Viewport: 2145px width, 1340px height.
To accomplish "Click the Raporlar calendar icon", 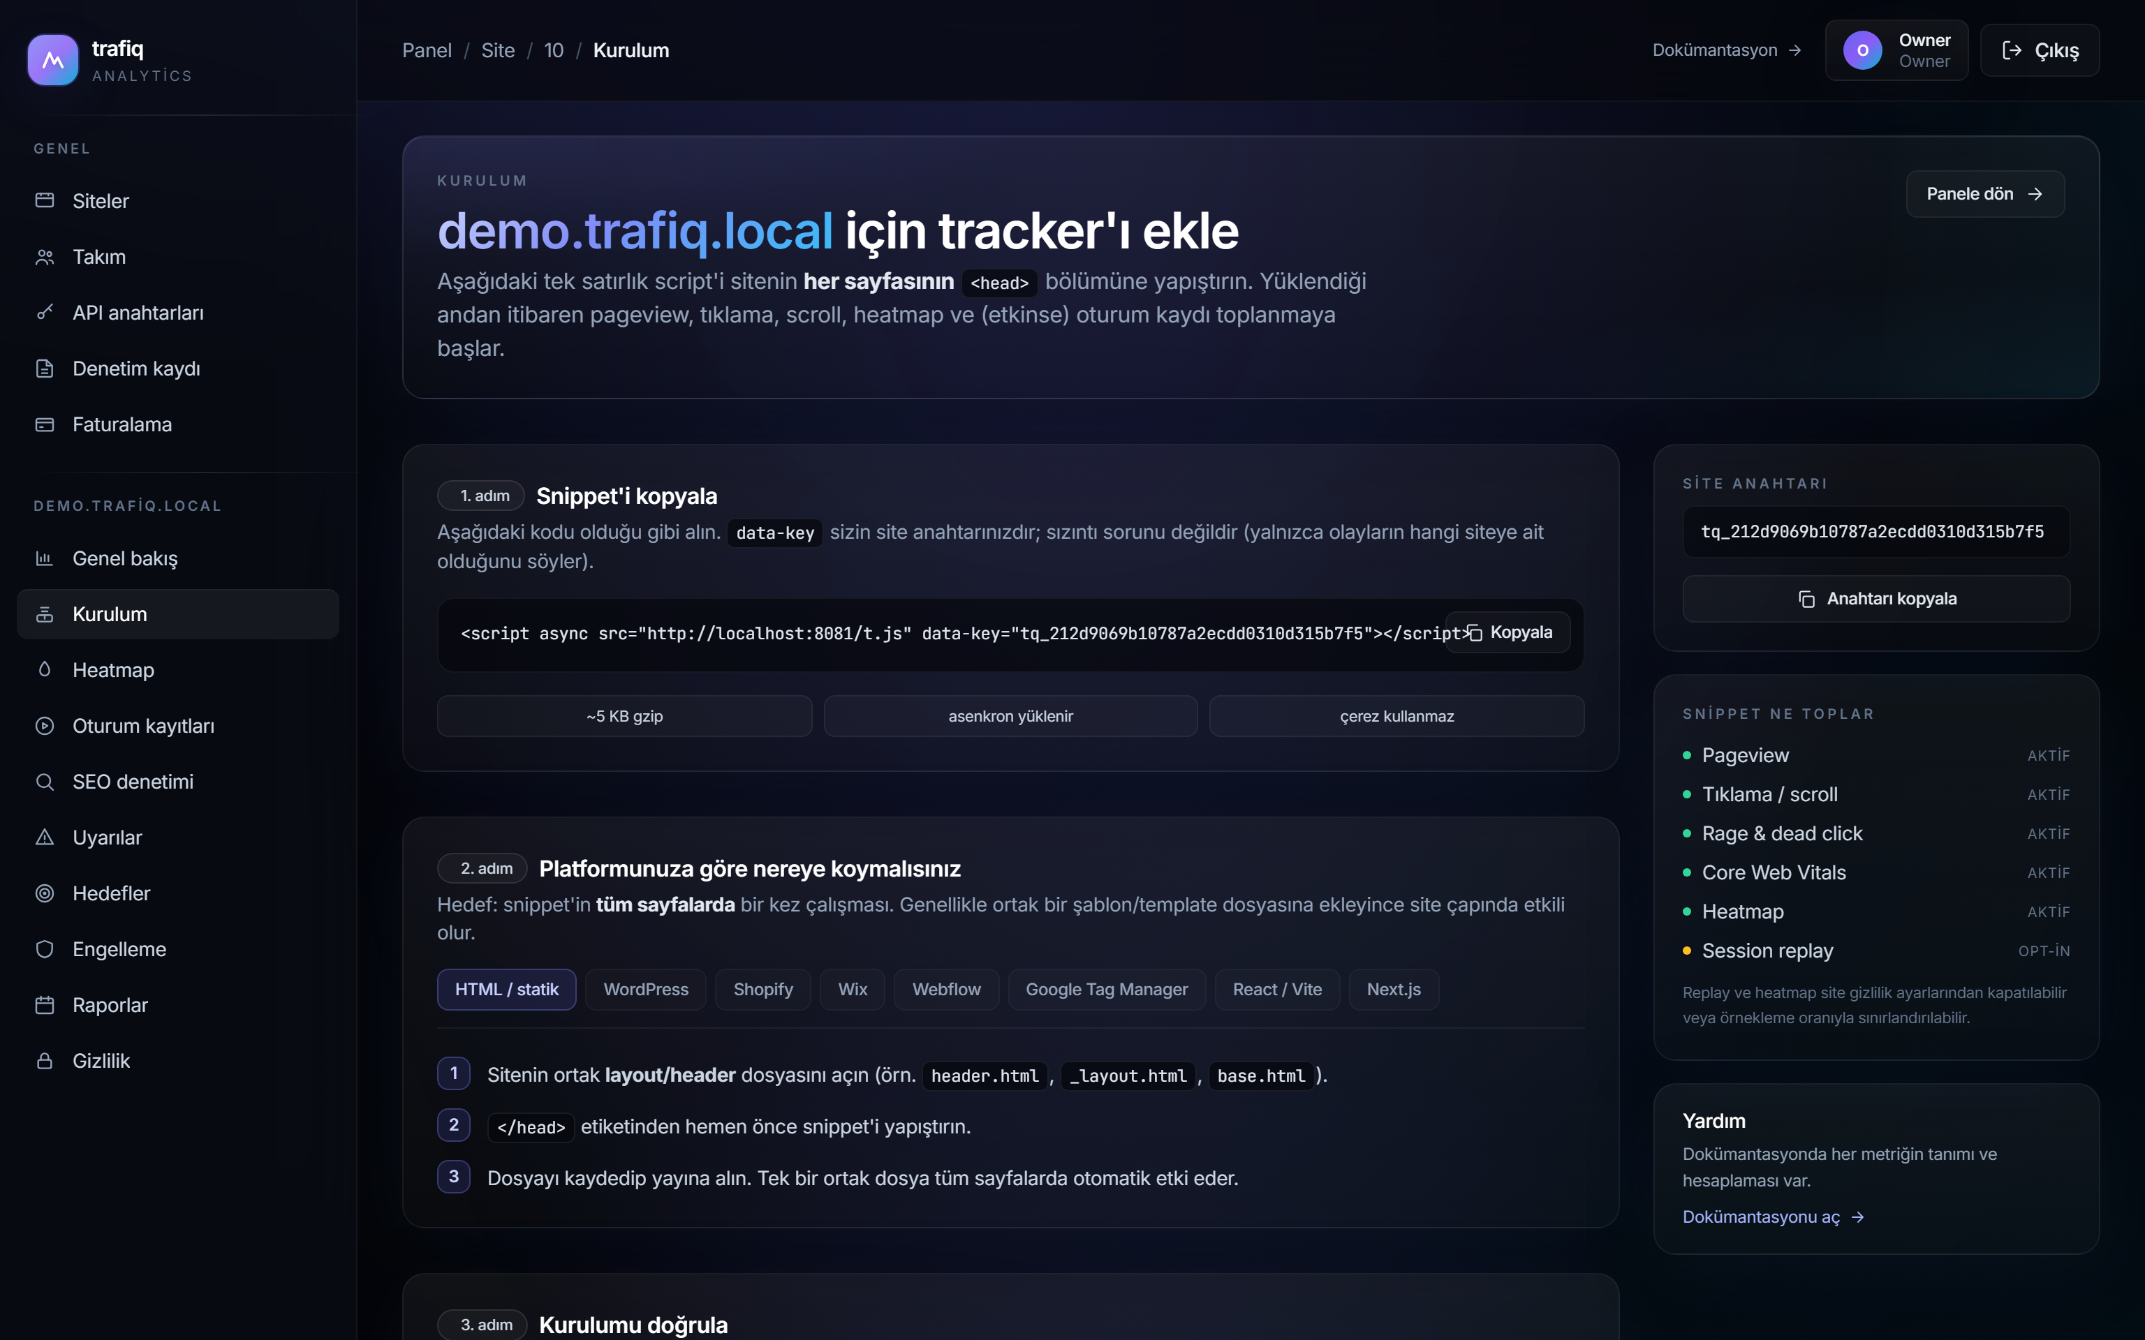I will 44,1005.
